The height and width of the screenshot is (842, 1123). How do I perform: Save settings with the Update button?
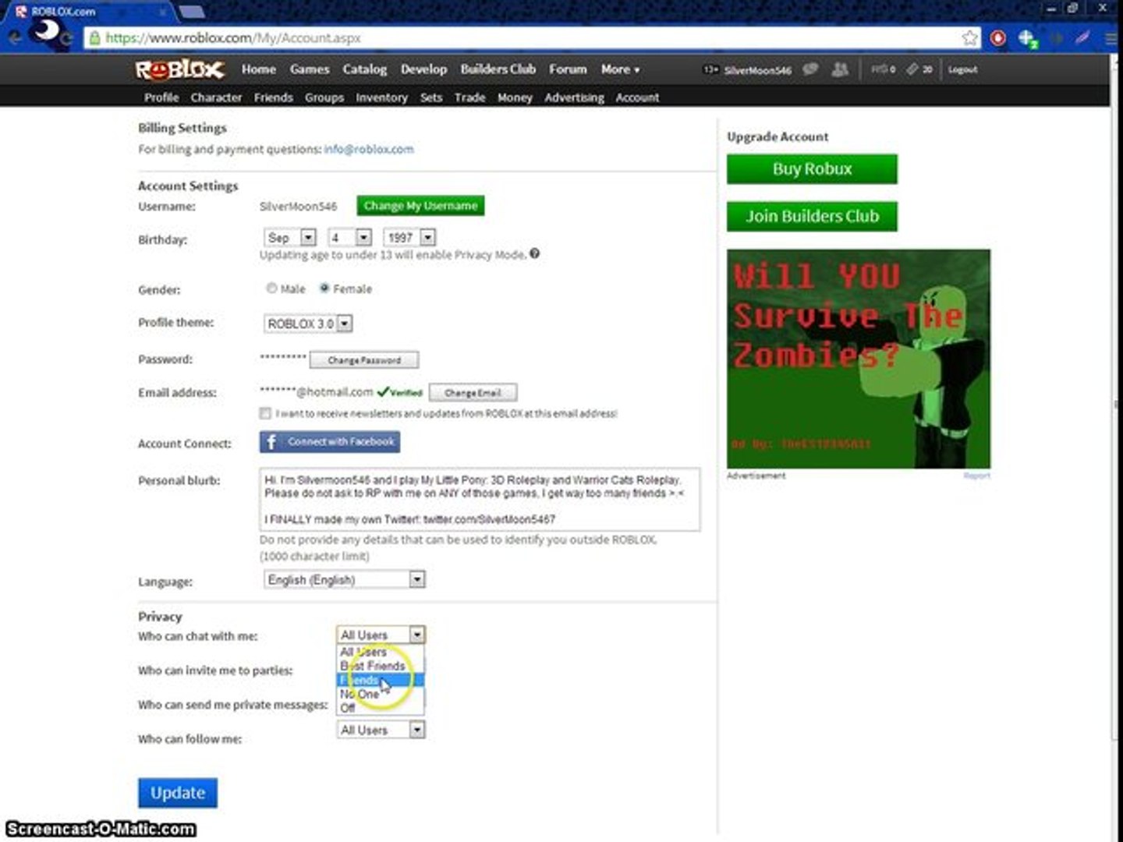click(x=178, y=793)
